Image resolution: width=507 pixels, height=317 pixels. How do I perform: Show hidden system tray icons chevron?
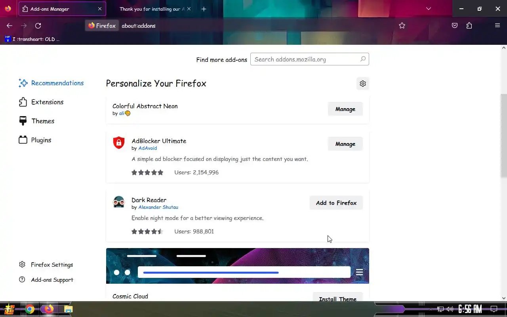pos(431,309)
